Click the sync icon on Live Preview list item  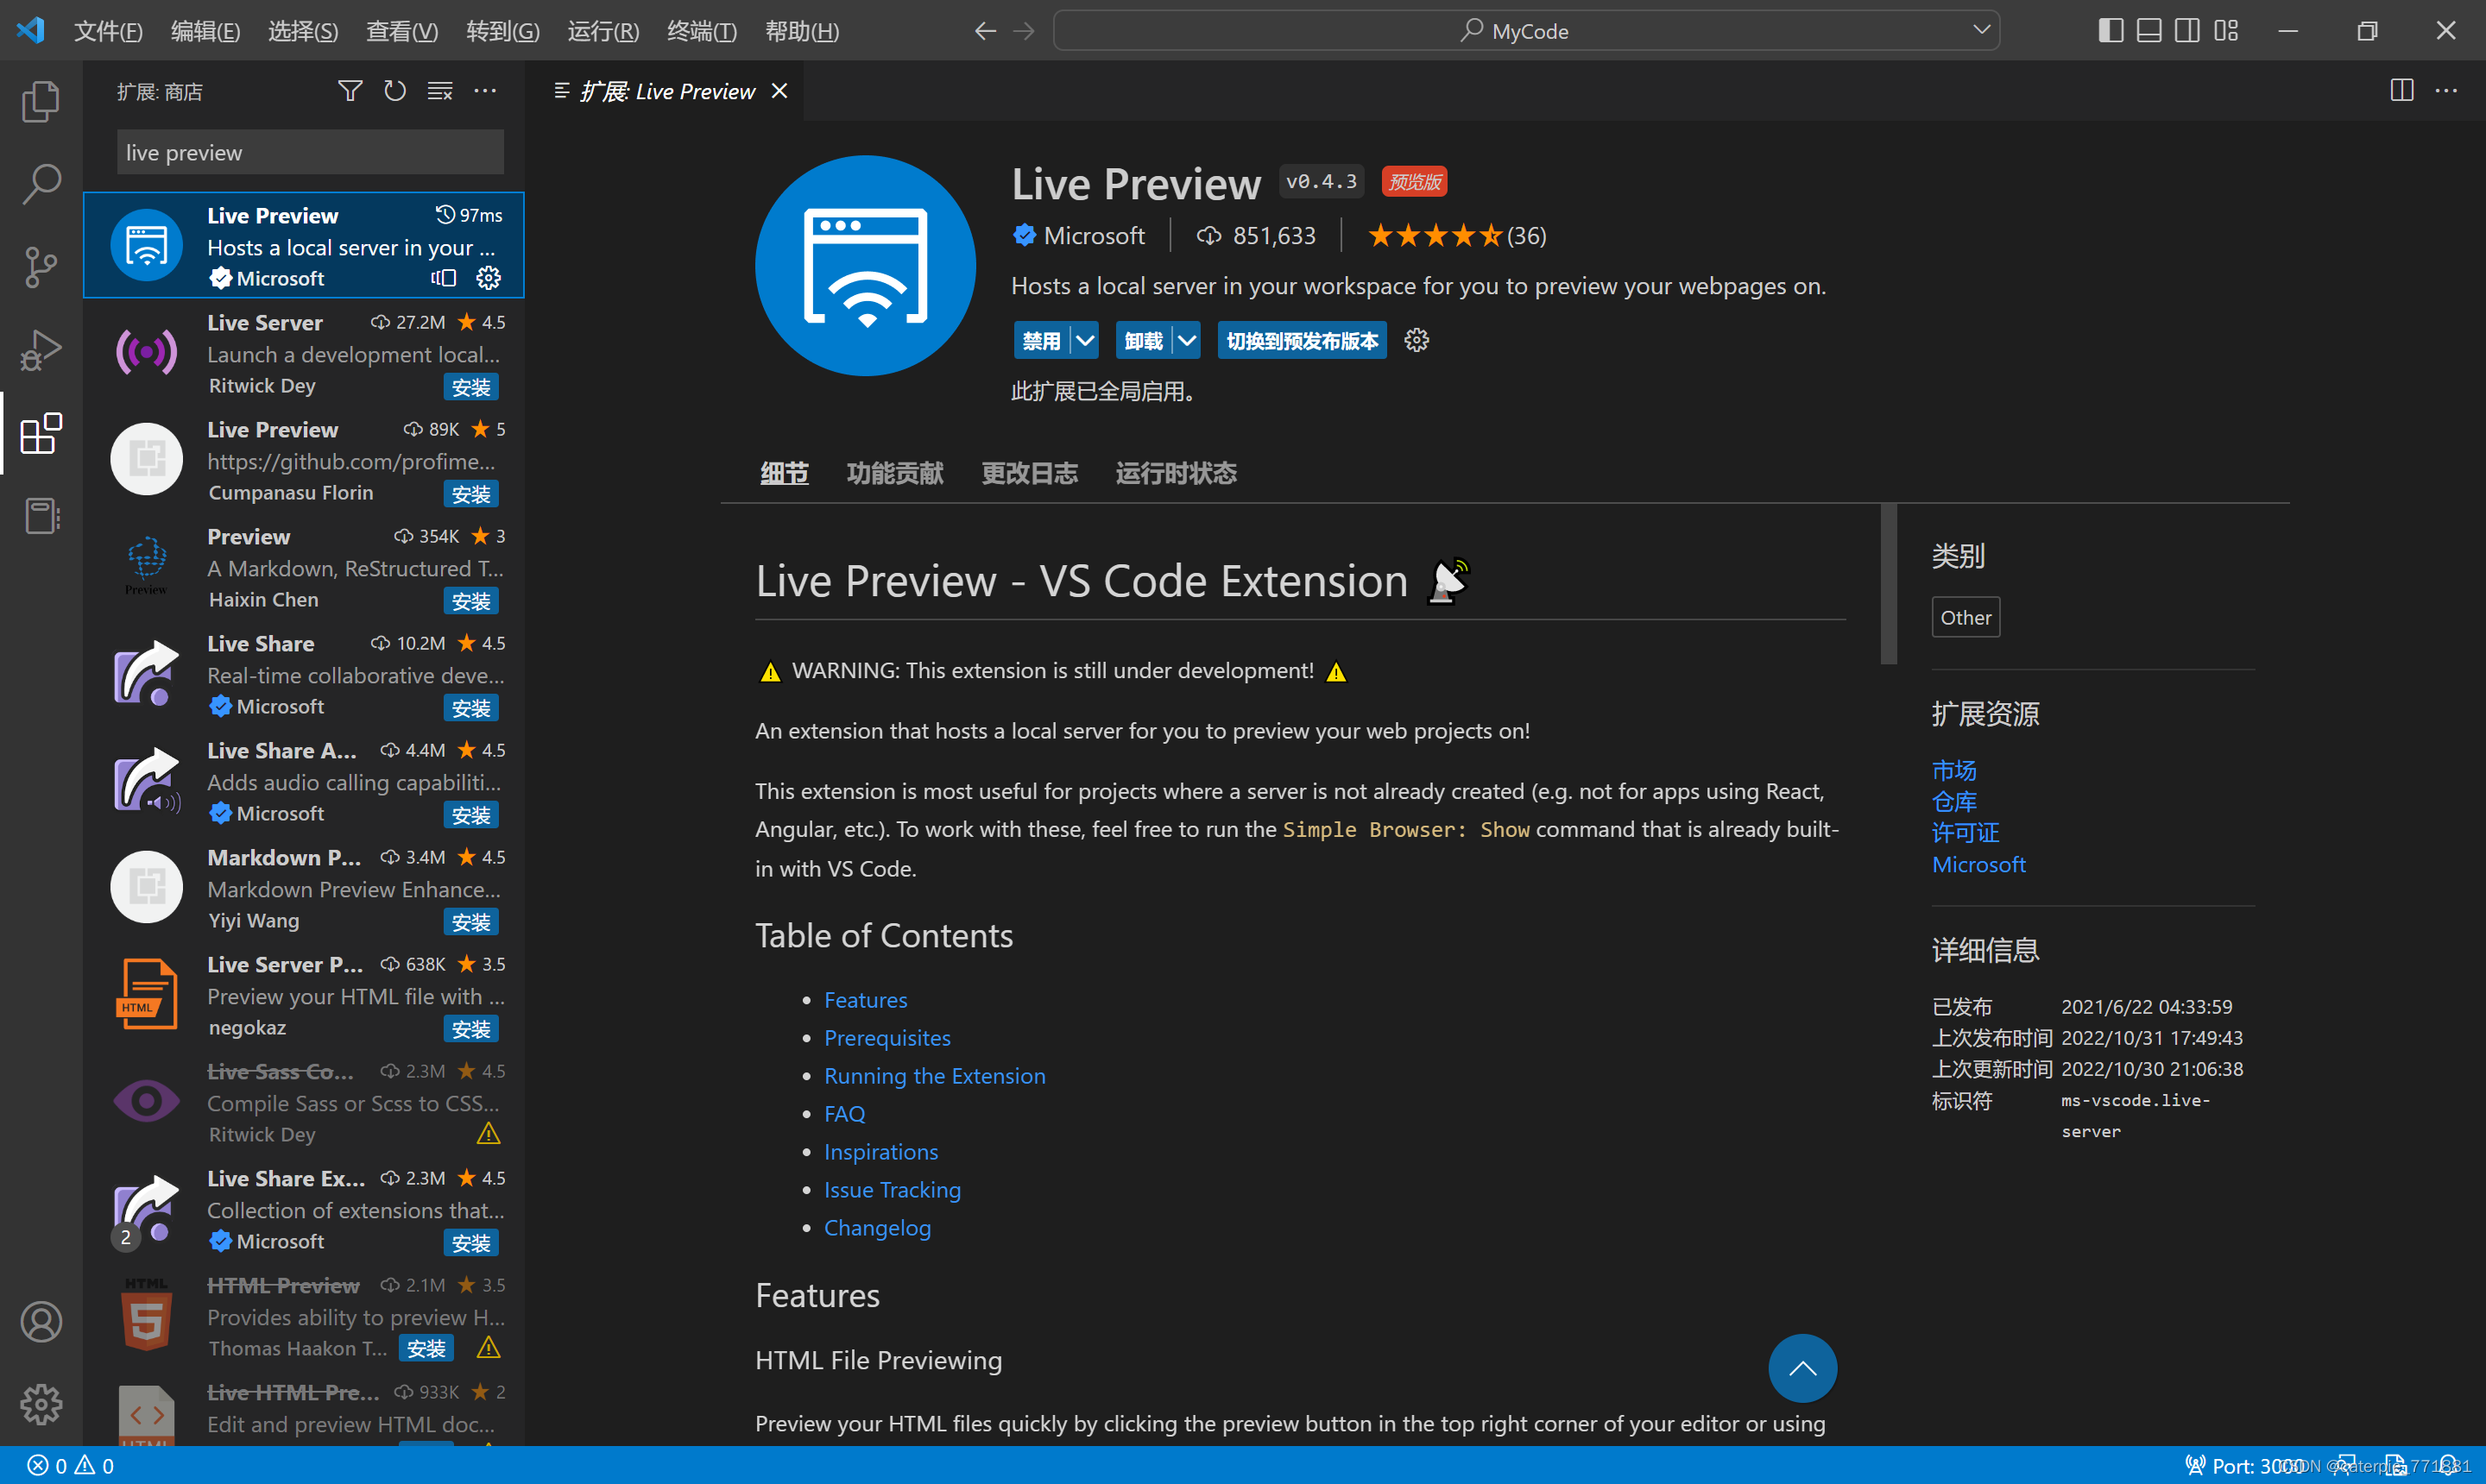(x=443, y=278)
